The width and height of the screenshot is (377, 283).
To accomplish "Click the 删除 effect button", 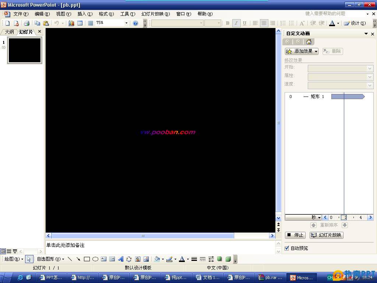I will (x=333, y=51).
